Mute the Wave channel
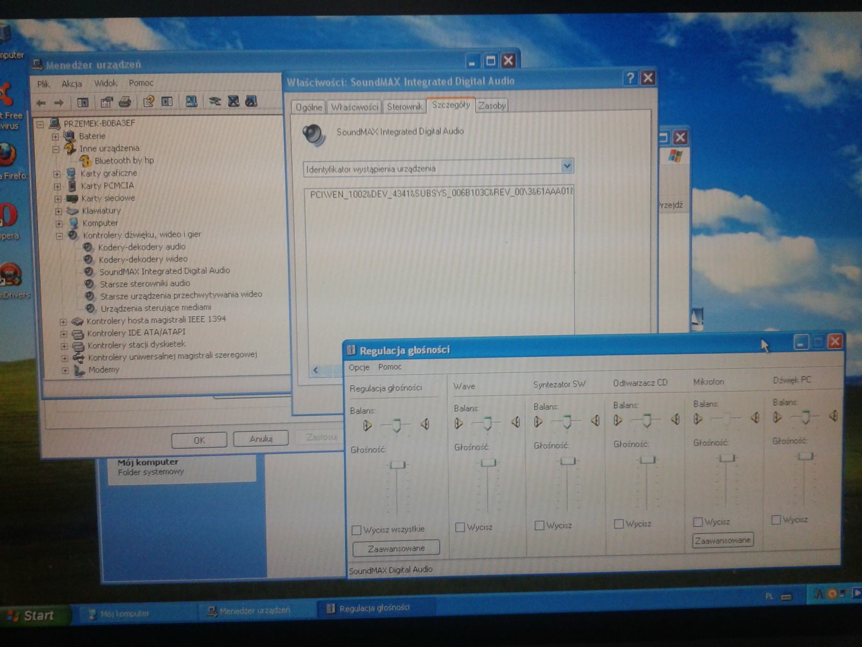The width and height of the screenshot is (862, 647). (460, 527)
